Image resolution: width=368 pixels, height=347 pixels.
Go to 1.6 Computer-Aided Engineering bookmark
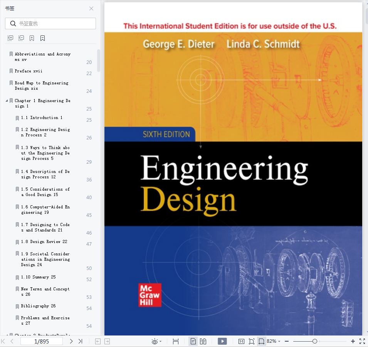[x=45, y=210]
